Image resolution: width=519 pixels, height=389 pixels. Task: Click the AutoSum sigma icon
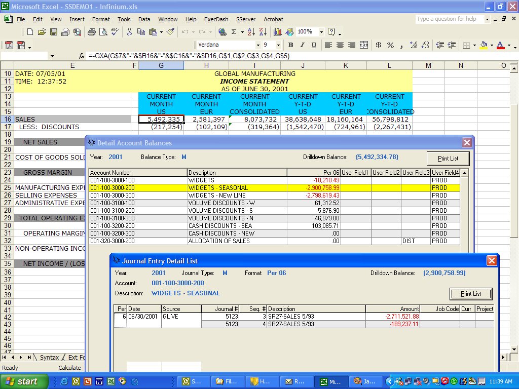234,32
